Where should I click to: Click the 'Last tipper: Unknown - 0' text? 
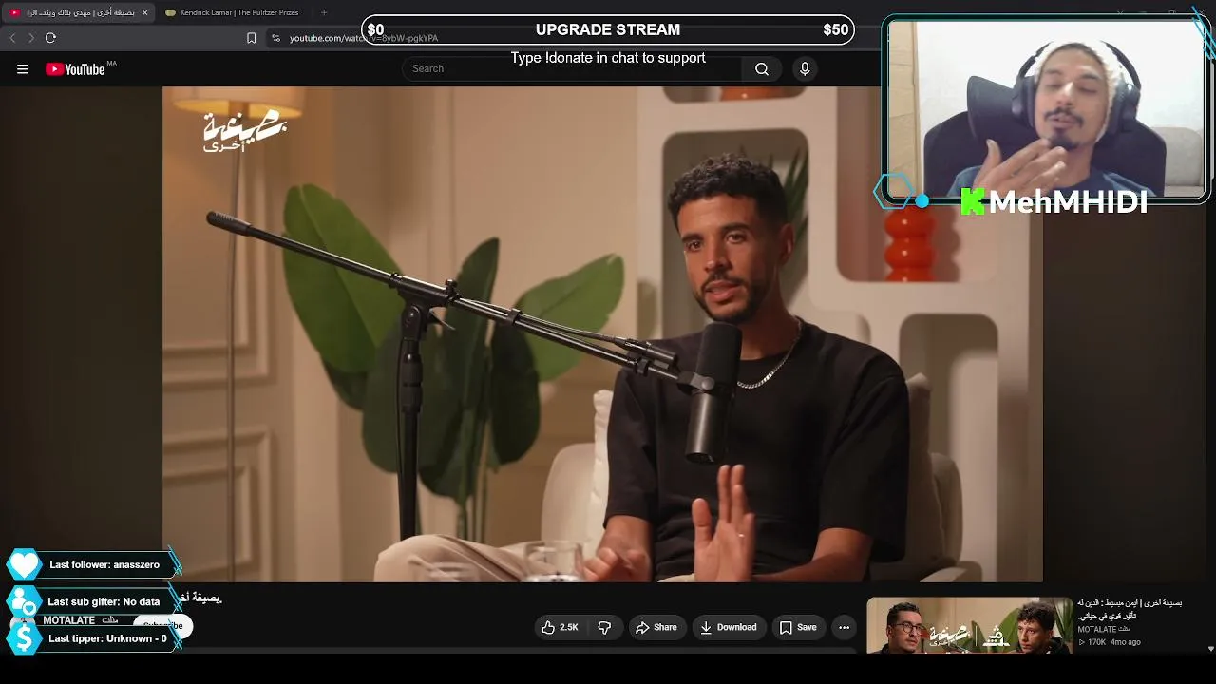point(107,638)
